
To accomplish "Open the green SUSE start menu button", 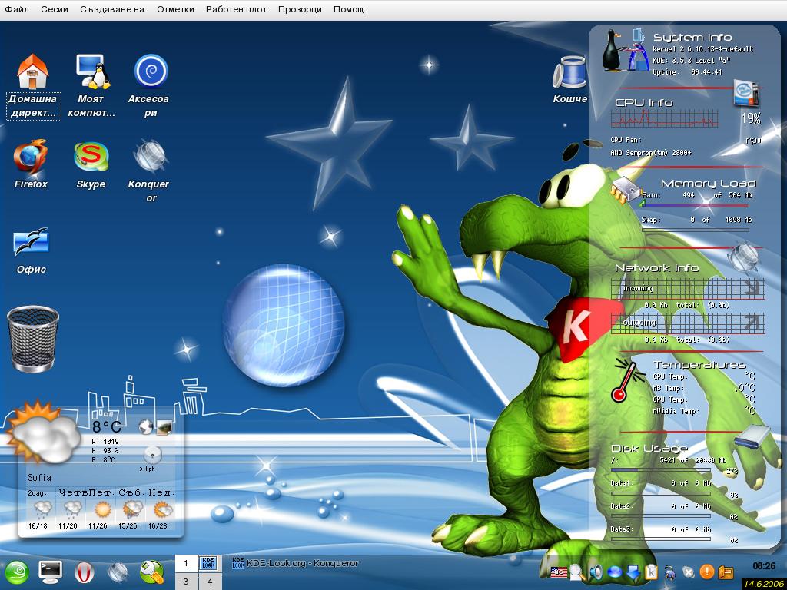I will (17, 573).
